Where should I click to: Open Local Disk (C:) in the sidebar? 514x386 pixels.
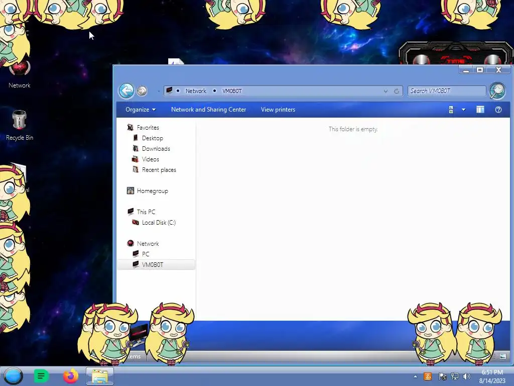159,222
